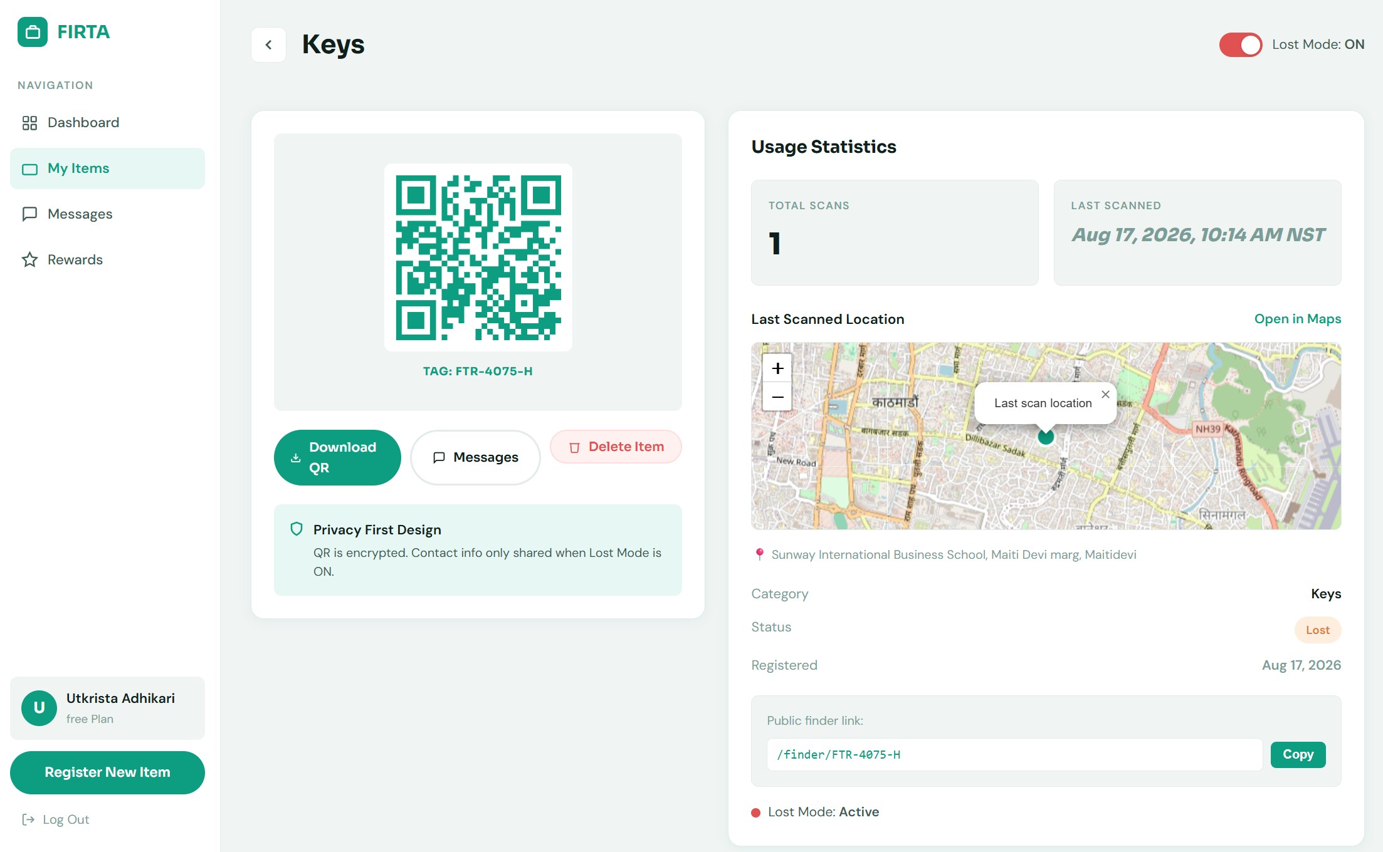
Task: Click the Rewards star icon
Action: coord(29,260)
